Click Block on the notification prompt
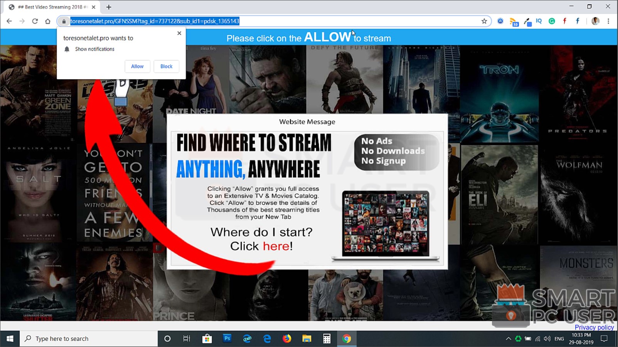This screenshot has height=347, width=618. point(166,66)
